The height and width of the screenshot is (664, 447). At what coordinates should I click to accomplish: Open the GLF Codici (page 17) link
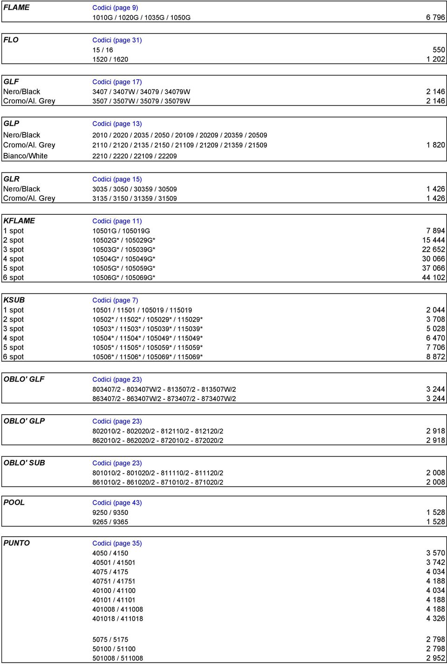[x=117, y=82]
